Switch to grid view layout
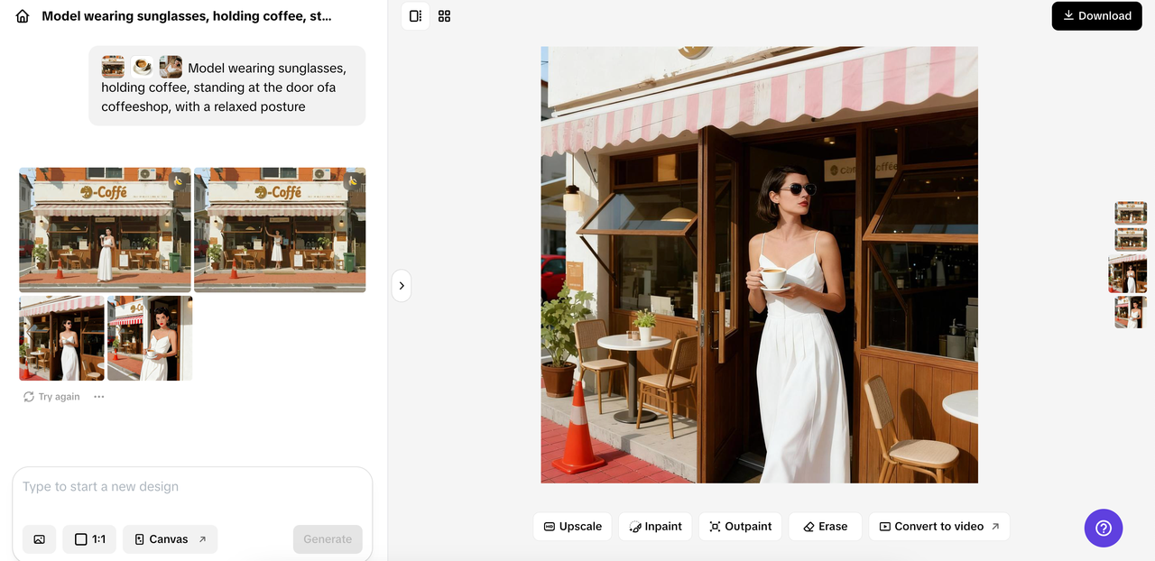Screen dimensions: 1155x561 pyautogui.click(x=444, y=15)
